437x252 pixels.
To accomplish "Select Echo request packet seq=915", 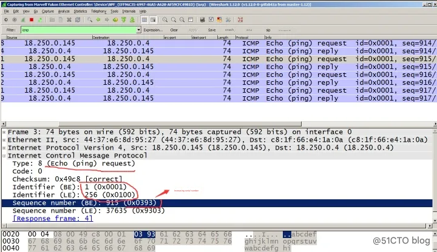I will tap(218, 59).
